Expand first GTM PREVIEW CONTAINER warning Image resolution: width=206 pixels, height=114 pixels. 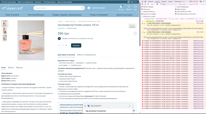pos(144,24)
